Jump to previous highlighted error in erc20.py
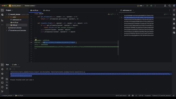The width and height of the screenshot is (176, 99). click(x=115, y=14)
